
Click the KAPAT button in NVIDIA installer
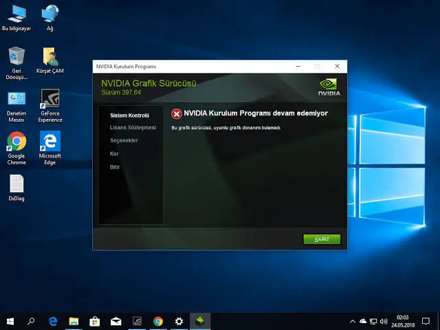(x=322, y=239)
